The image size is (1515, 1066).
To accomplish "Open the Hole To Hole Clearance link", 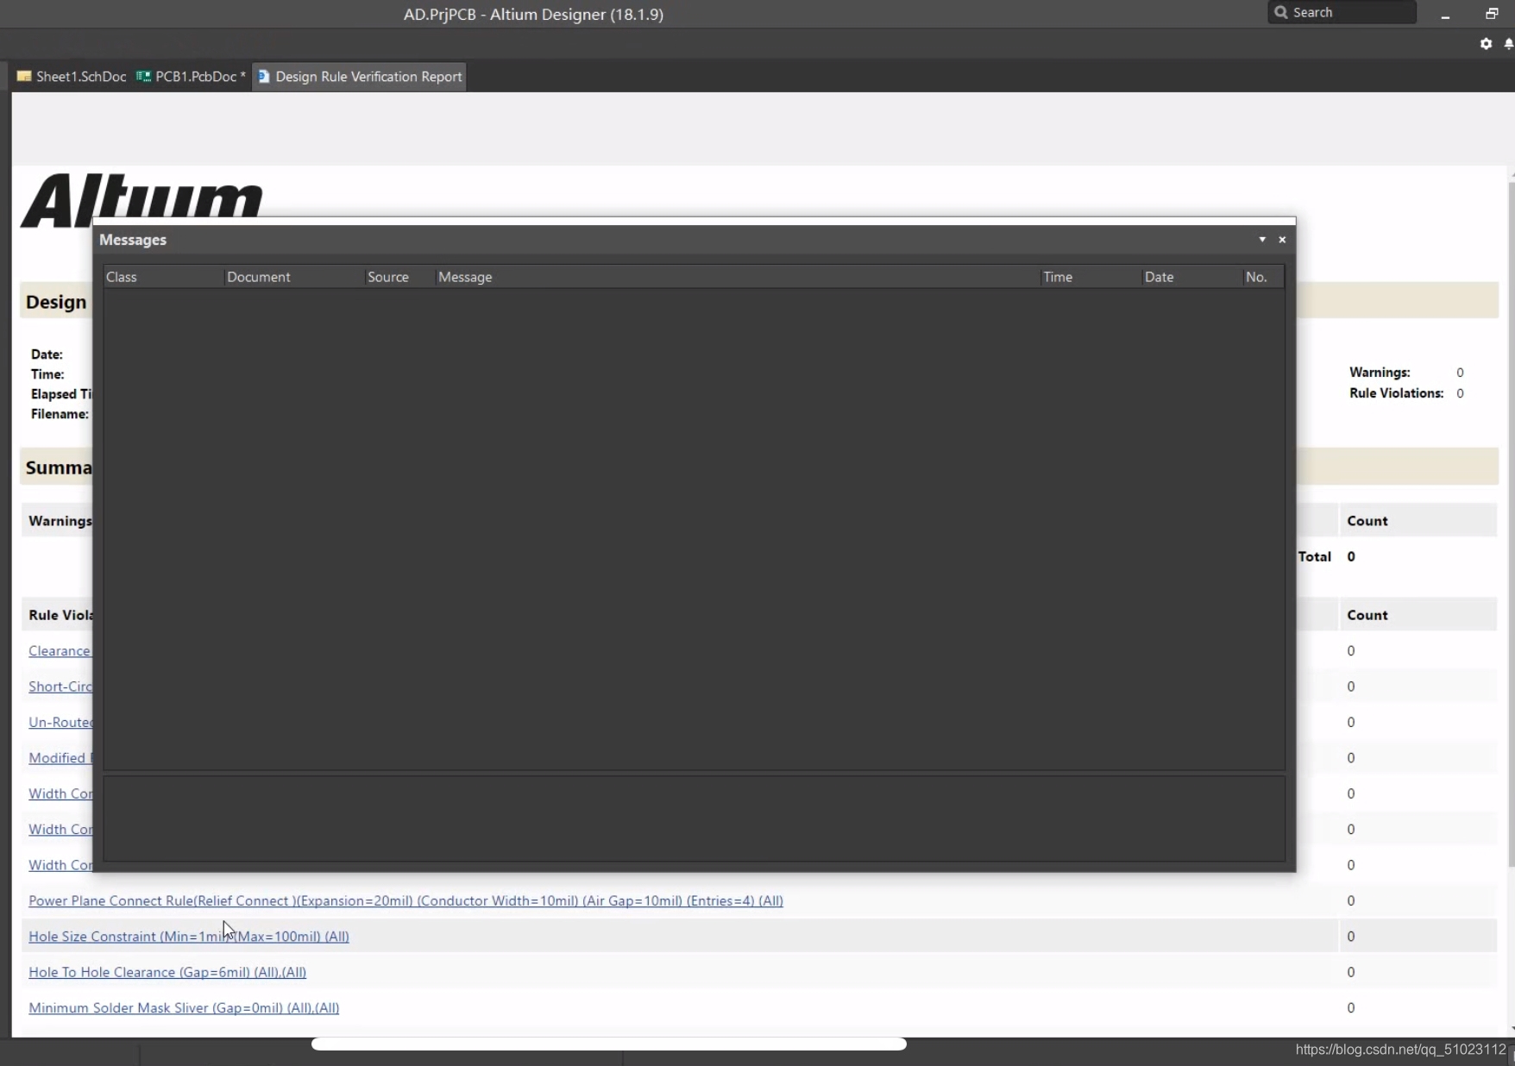I will tap(167, 972).
